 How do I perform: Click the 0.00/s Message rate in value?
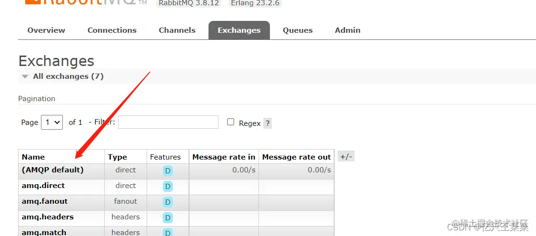pos(244,170)
